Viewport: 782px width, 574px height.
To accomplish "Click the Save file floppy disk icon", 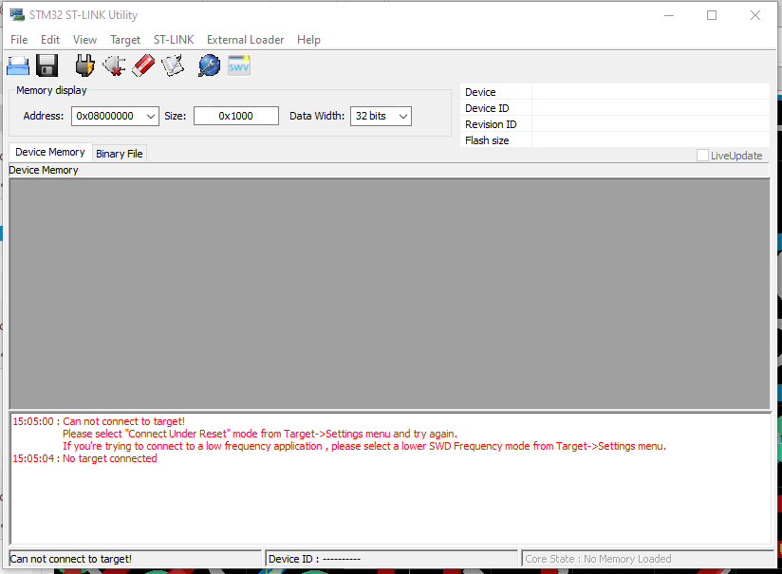I will (x=47, y=65).
